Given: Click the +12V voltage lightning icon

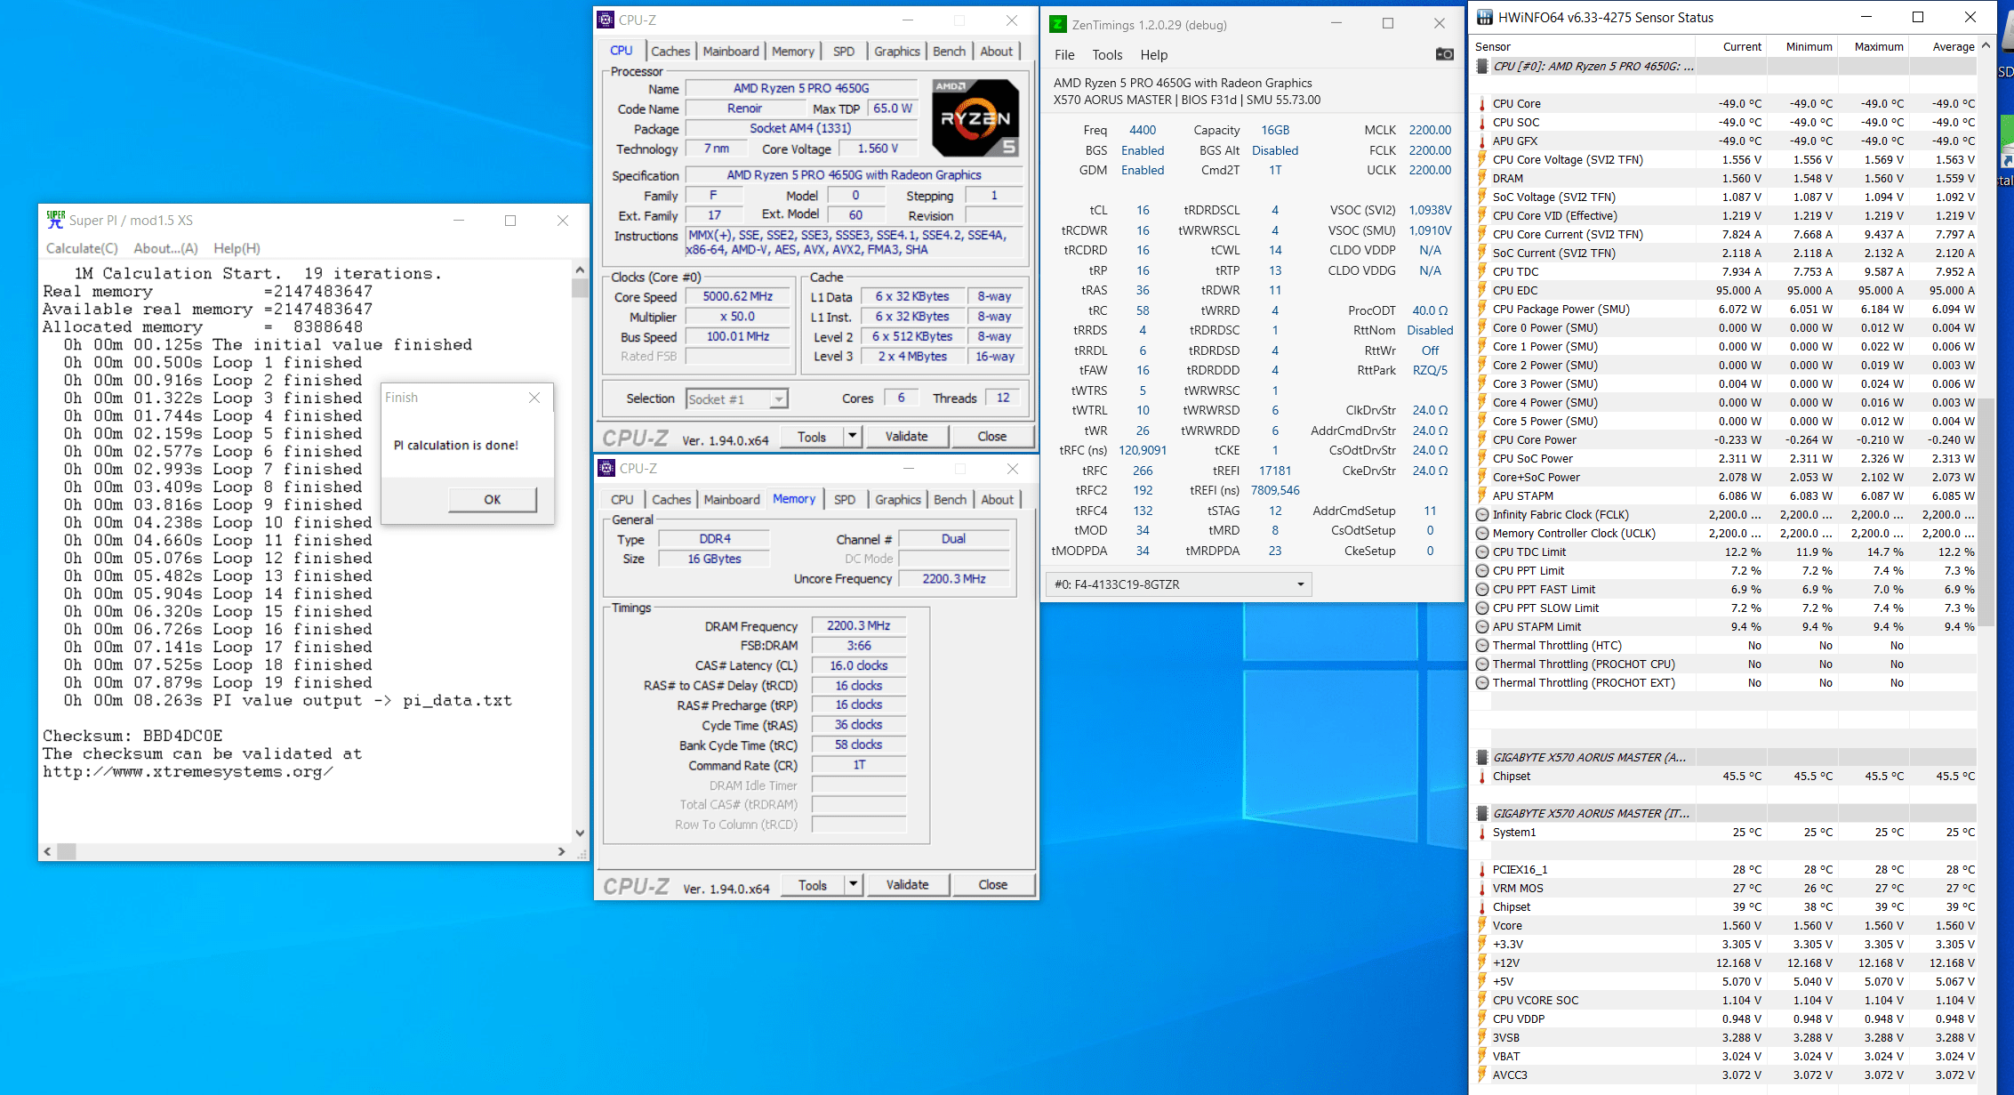Looking at the screenshot, I should pyautogui.click(x=1482, y=963).
